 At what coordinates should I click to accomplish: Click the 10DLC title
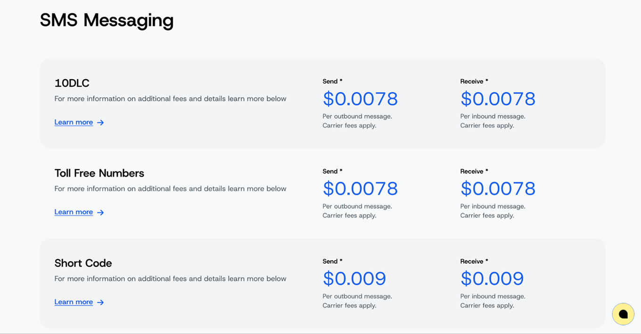pos(72,83)
